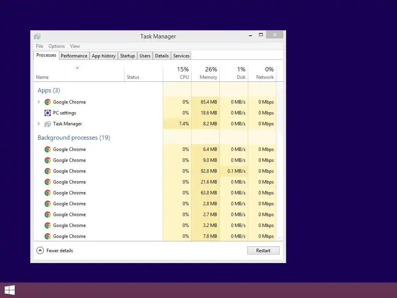Click the sort arrow above the Name column
The height and width of the screenshot is (298, 397).
pos(78,68)
